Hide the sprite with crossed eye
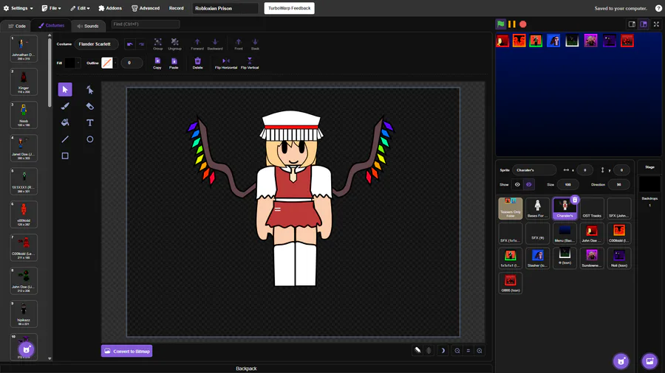The width and height of the screenshot is (665, 373). [529, 184]
